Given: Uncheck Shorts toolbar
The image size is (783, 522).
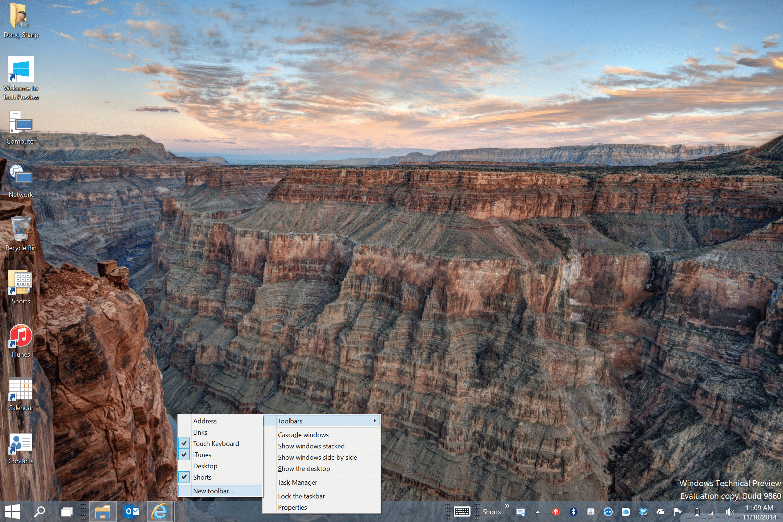Looking at the screenshot, I should click(220, 477).
